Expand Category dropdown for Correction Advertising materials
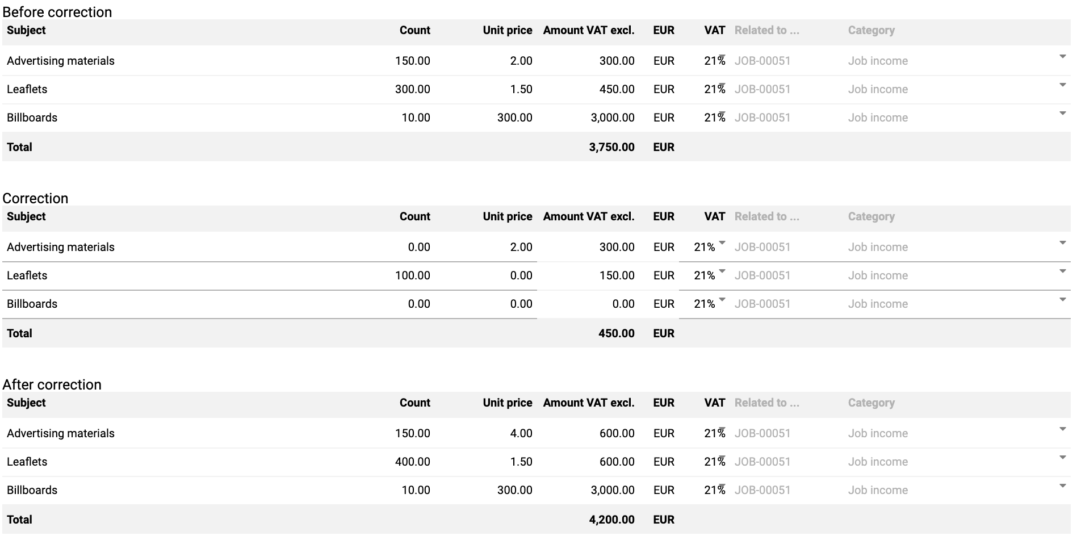Image resolution: width=1081 pixels, height=544 pixels. [1062, 243]
